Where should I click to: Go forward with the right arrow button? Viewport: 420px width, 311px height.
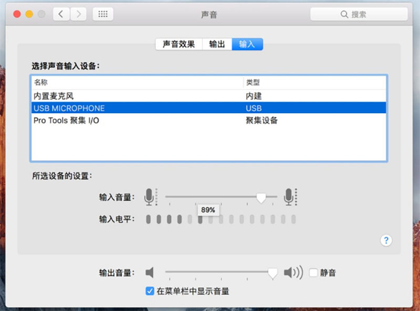point(79,14)
